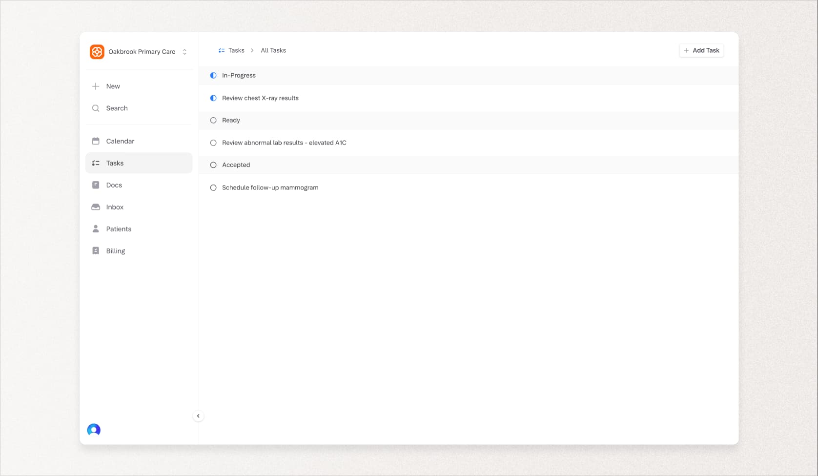
Task: Mark the elevated A1C lab task status
Action: pyautogui.click(x=213, y=143)
